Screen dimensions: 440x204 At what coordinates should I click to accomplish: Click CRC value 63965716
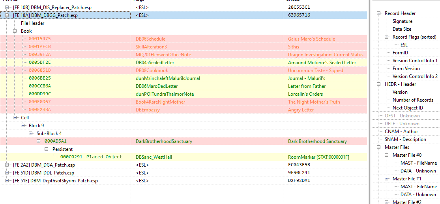299,15
